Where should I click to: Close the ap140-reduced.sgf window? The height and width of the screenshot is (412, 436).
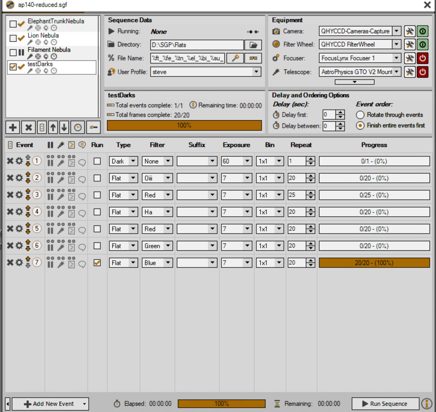427,5
